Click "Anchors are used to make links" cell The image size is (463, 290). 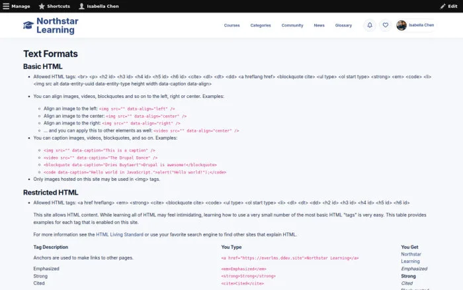[83, 258]
